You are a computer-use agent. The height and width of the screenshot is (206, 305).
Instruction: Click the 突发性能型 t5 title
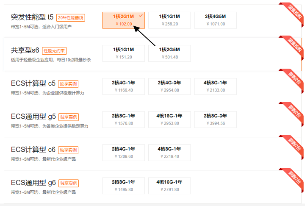[32, 17]
